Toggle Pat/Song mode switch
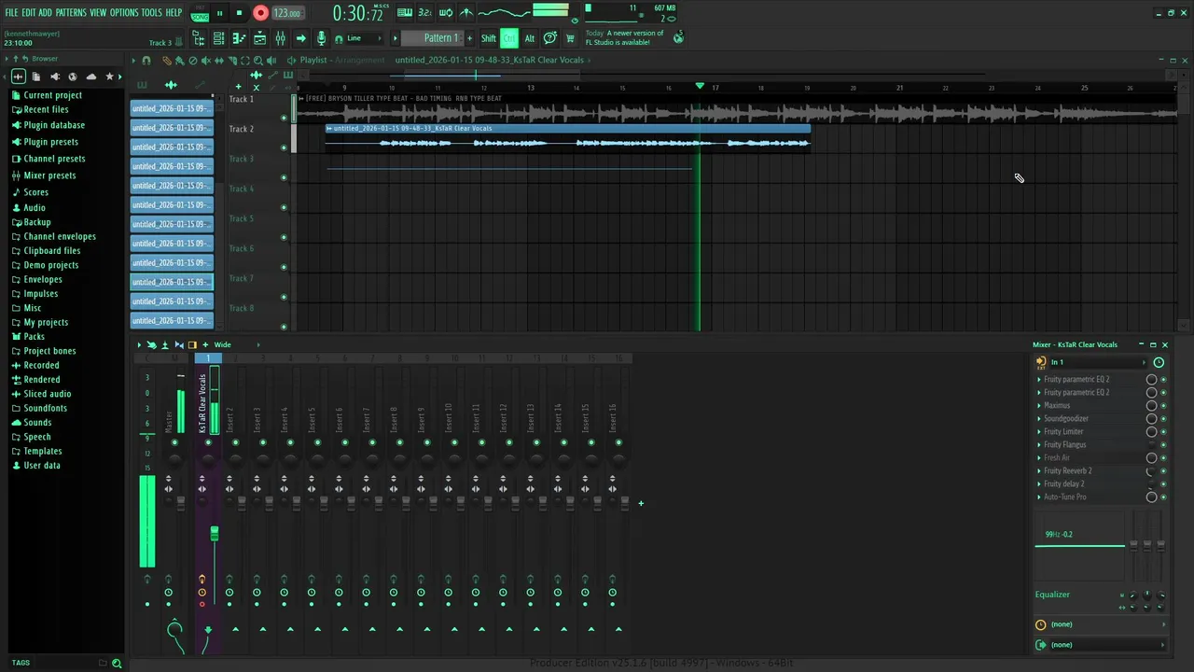Screen dimensions: 1194x672 pos(200,13)
